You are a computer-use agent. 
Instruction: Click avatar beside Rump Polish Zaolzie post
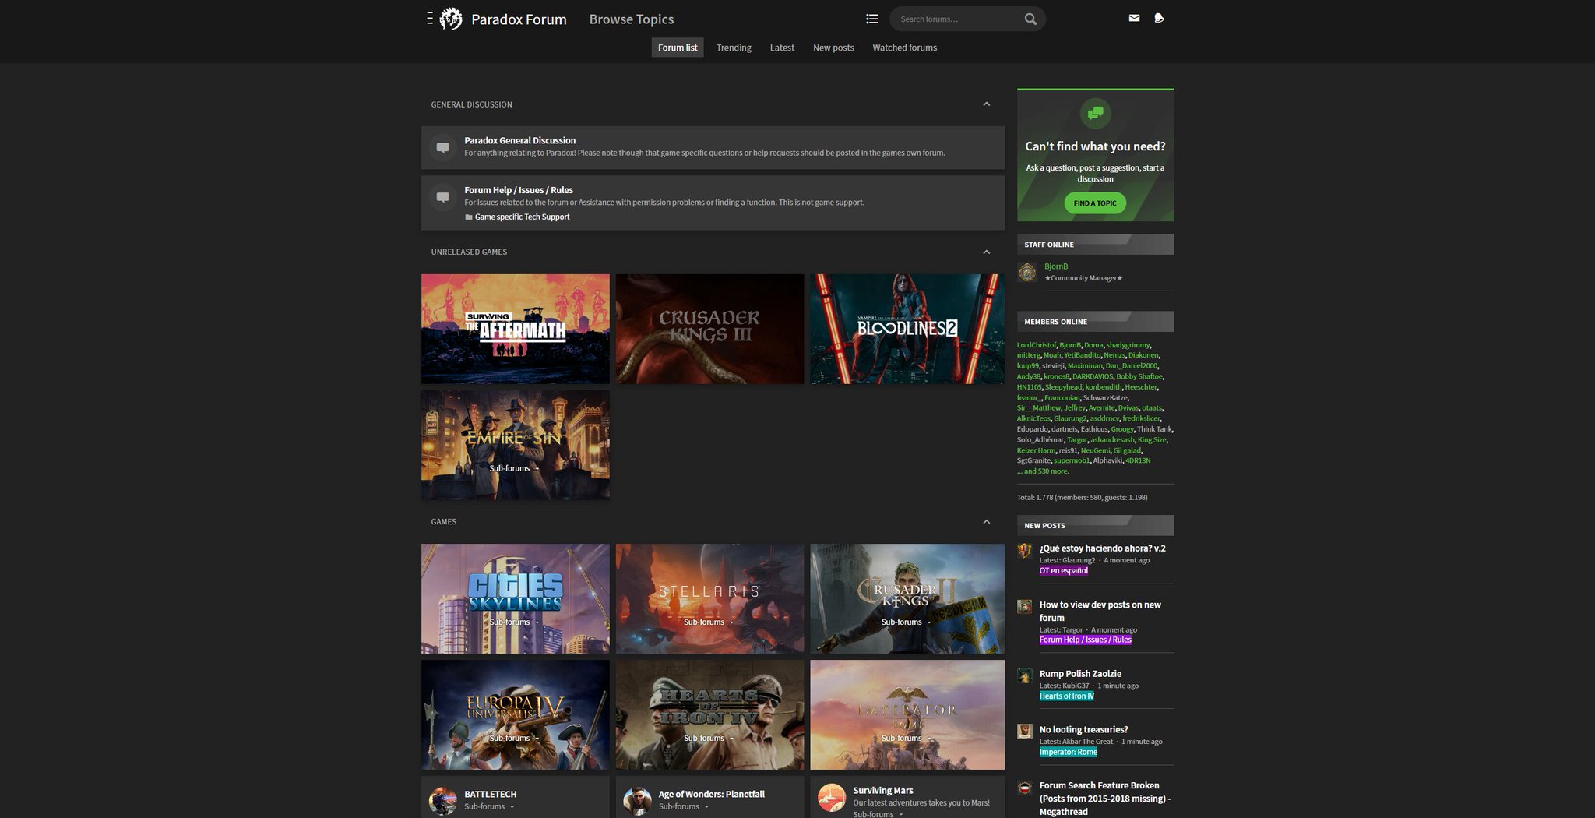click(1025, 675)
